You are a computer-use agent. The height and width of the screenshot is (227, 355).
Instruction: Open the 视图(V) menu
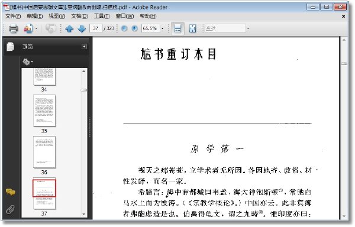(57, 17)
